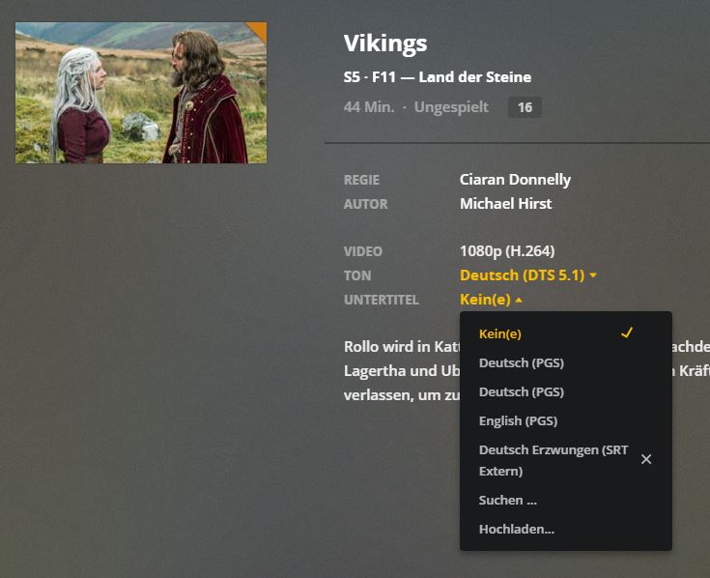
Task: Collapse subtitle list via Kein(e) caret arrow
Action: (x=519, y=301)
